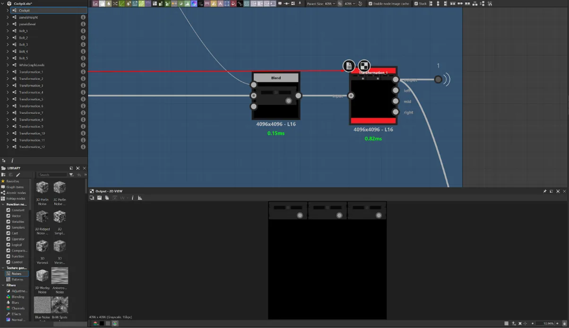This screenshot has width=569, height=328.
Task: Click the italic 'i' icon below Explorer tree
Action: click(x=12, y=161)
